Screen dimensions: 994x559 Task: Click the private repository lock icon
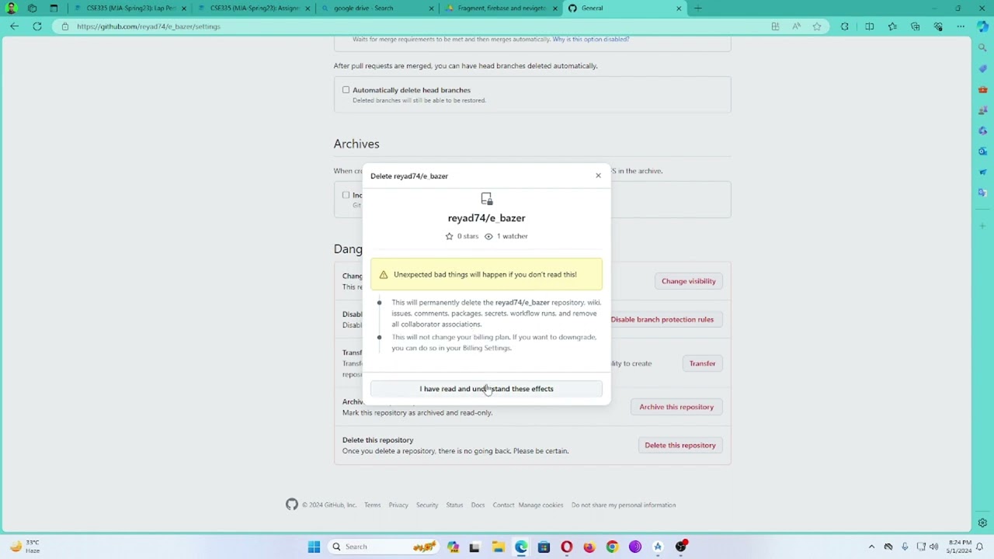(486, 199)
